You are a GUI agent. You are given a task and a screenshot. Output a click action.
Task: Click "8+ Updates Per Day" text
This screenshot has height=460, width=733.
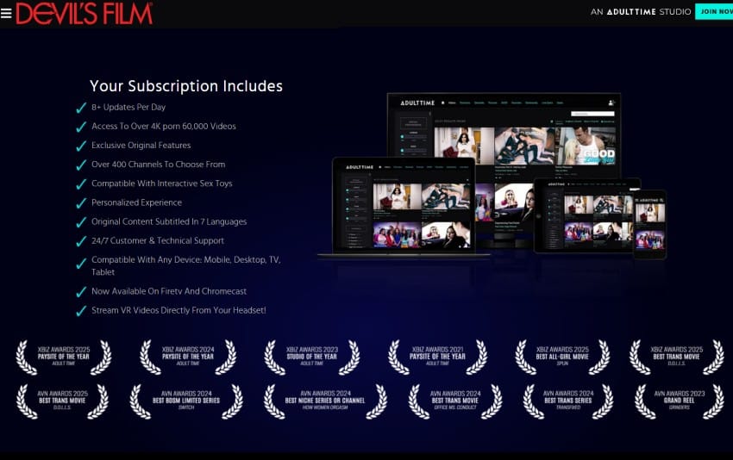tap(128, 107)
